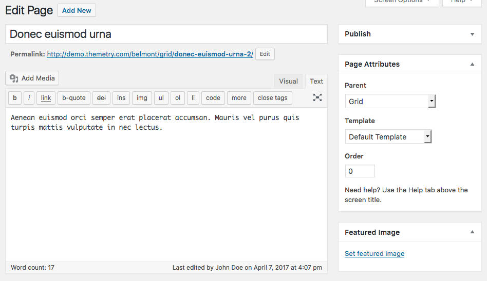
Task: Collapse the Page Attributes panel
Action: [x=472, y=65]
